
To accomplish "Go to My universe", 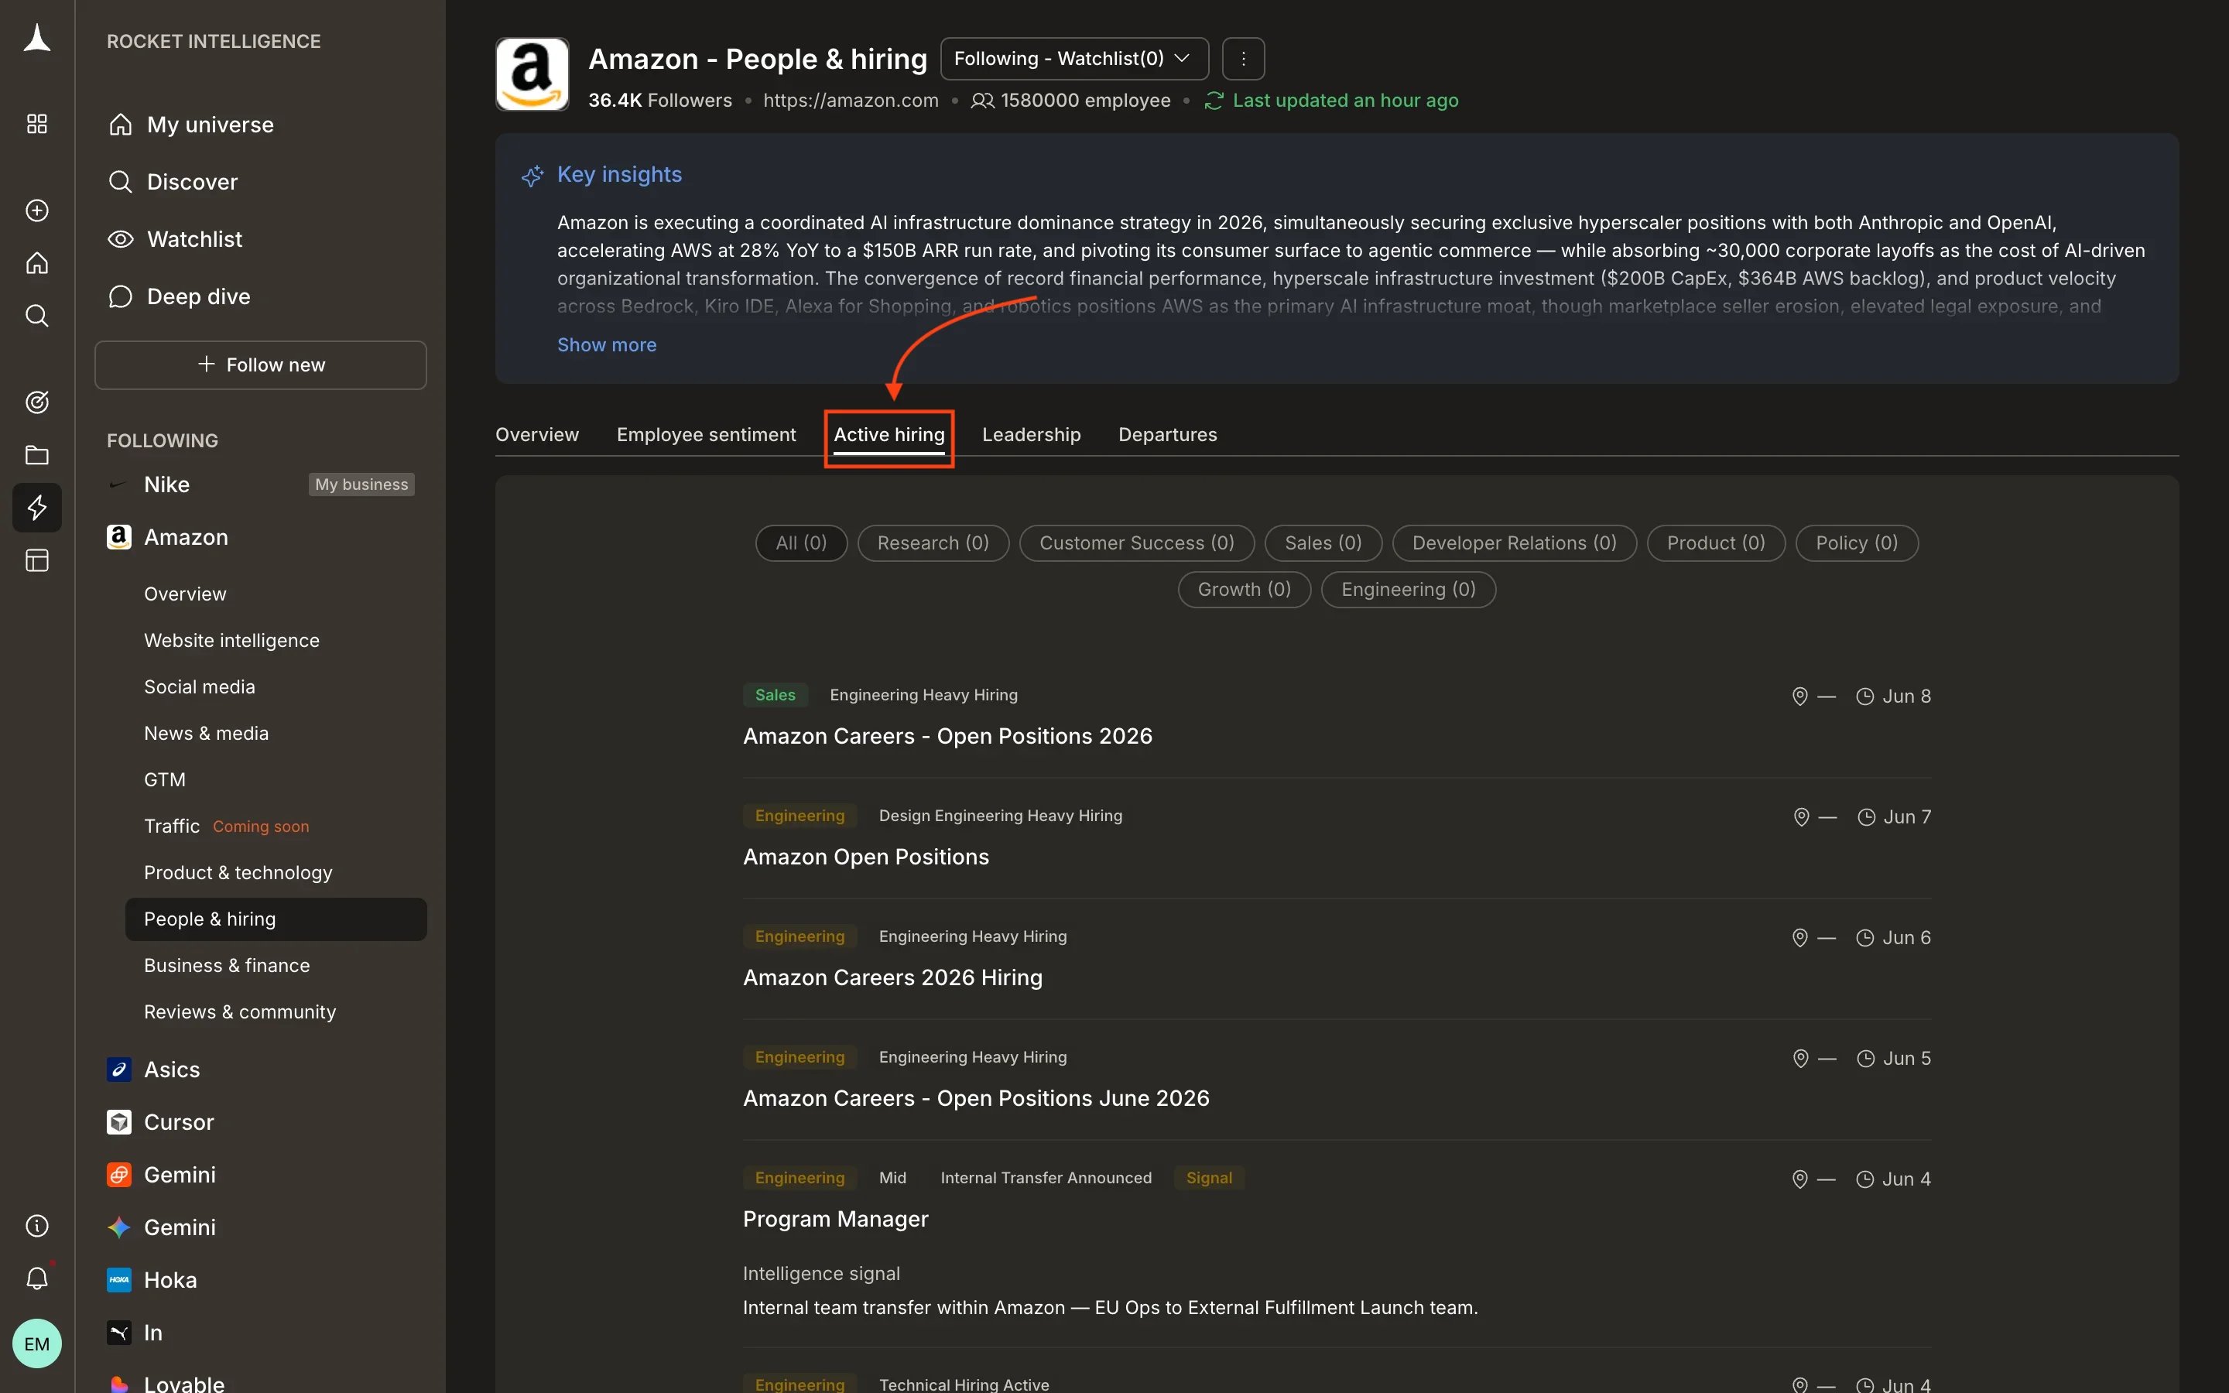I will [210, 125].
